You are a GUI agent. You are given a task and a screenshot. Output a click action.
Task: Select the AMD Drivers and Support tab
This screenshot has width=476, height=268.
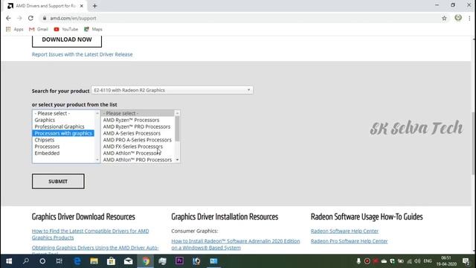tap(45, 6)
